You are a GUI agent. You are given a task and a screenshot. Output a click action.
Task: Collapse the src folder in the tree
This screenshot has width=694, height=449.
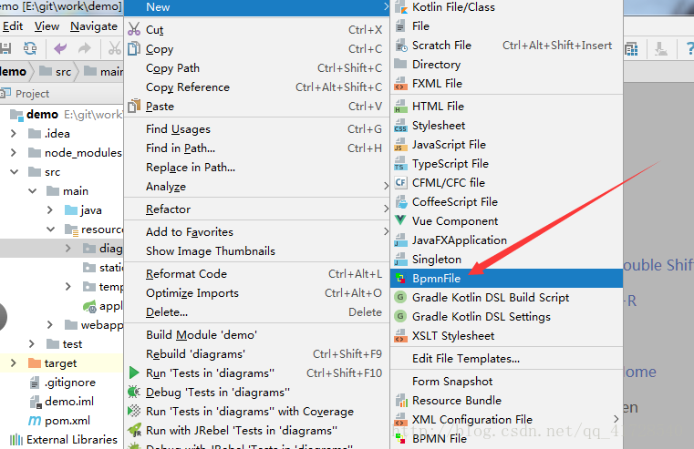point(15,172)
